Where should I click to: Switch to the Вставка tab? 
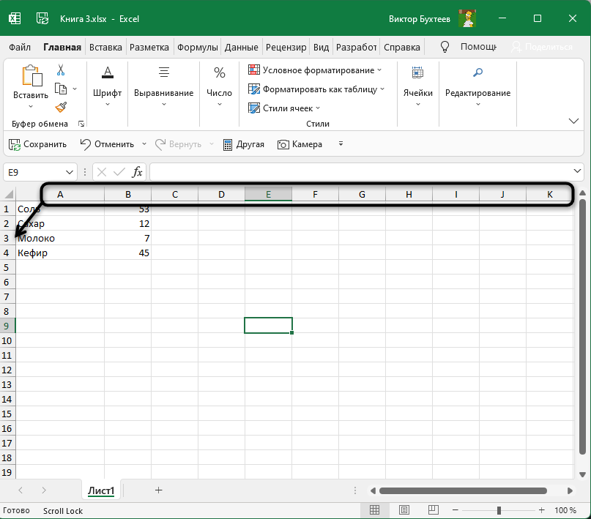coord(105,48)
